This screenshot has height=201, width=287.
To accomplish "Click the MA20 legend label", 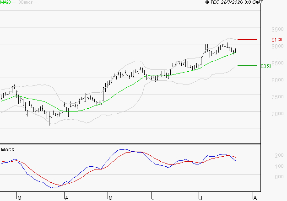I will (x=5, y=2).
